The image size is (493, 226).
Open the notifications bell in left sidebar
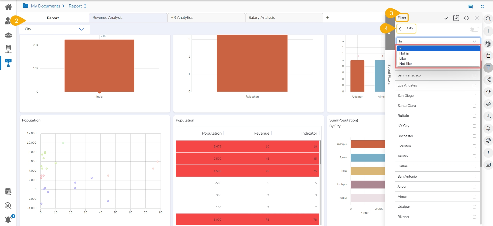coord(8,219)
